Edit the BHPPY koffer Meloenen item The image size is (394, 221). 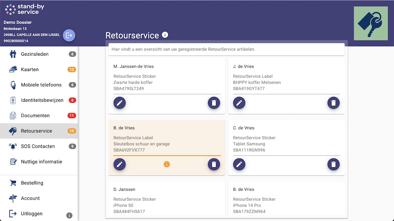239,103
